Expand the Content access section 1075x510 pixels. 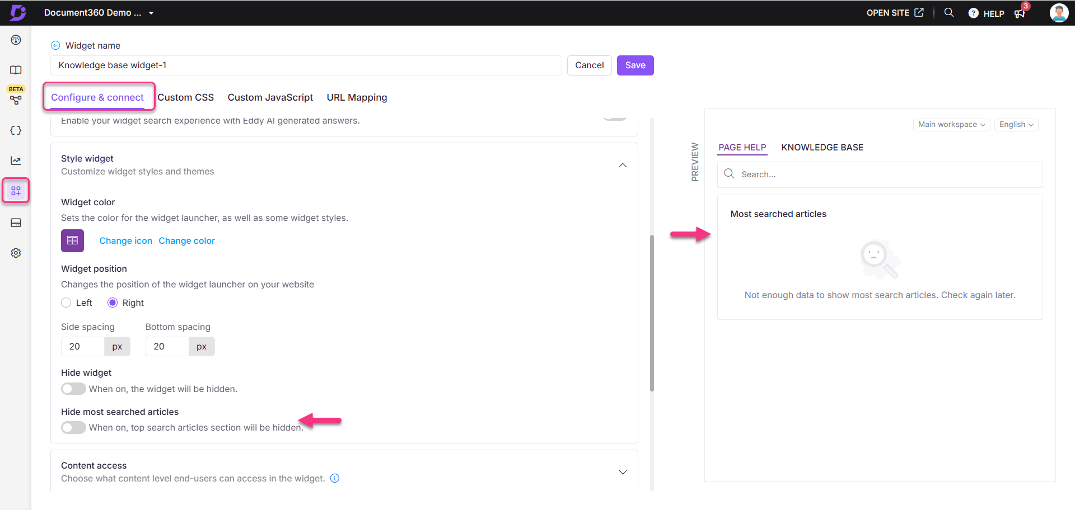[623, 472]
